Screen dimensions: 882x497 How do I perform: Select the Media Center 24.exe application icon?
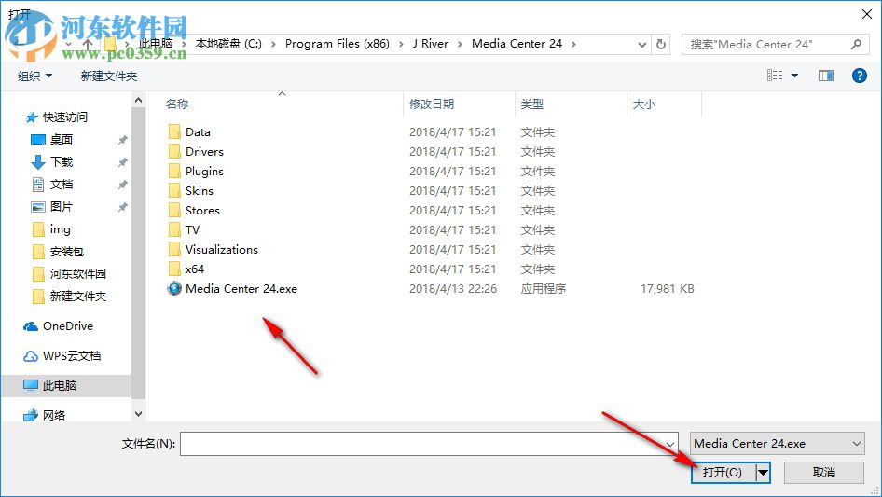[174, 289]
